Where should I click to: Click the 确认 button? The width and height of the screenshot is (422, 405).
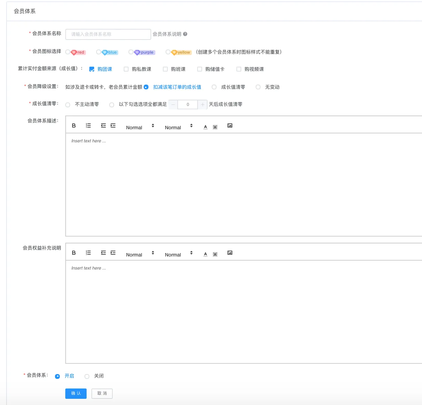(76, 394)
